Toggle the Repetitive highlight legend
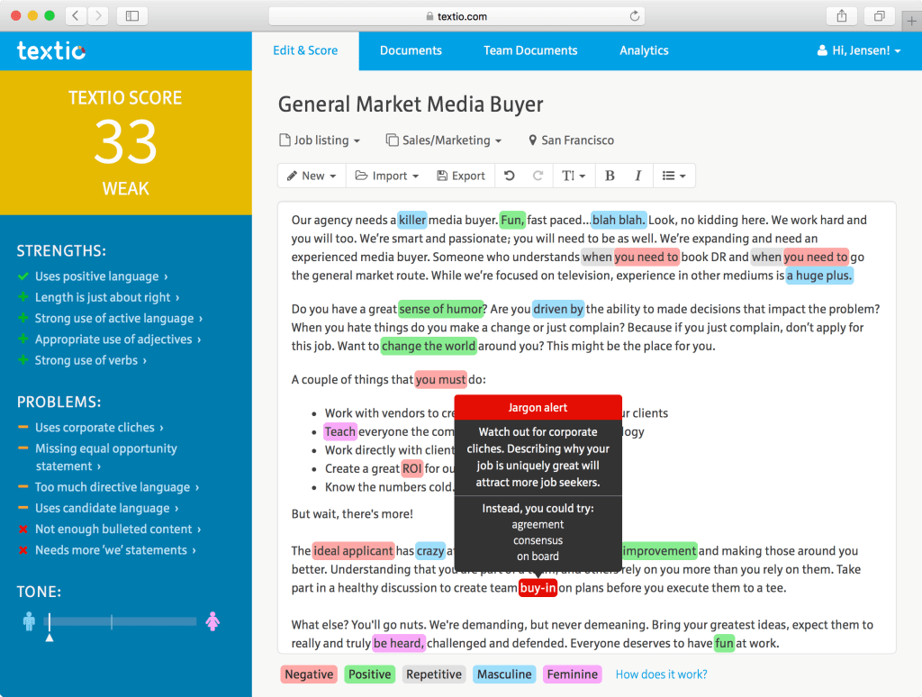The image size is (922, 697). click(434, 674)
